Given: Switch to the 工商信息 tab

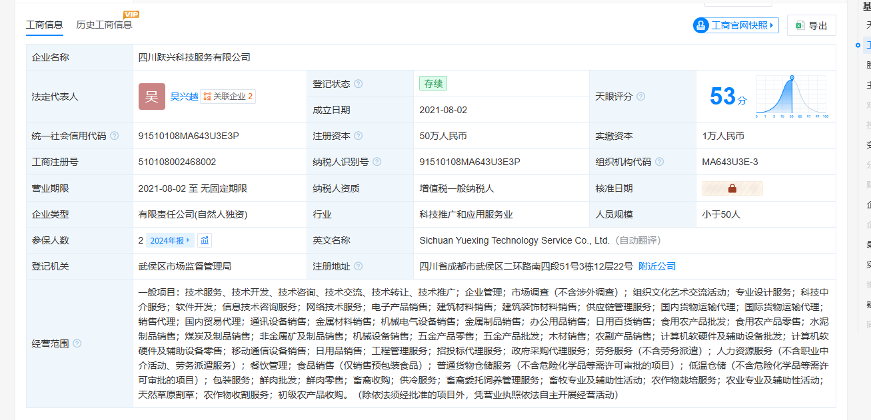Looking at the screenshot, I should pos(45,25).
